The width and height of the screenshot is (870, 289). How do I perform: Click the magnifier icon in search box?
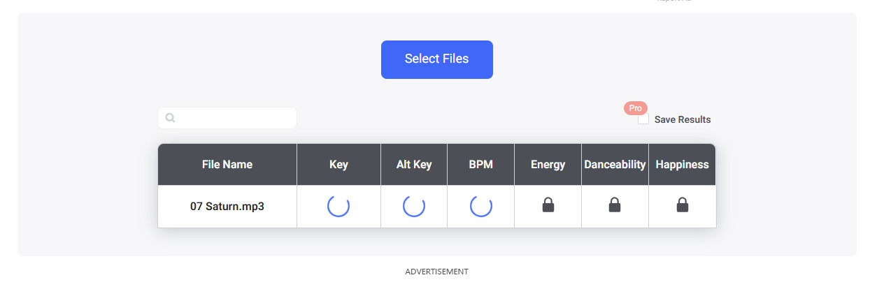pos(170,118)
